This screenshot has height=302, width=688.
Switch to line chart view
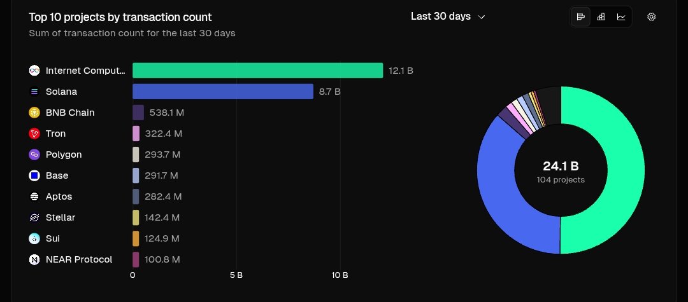tap(621, 17)
